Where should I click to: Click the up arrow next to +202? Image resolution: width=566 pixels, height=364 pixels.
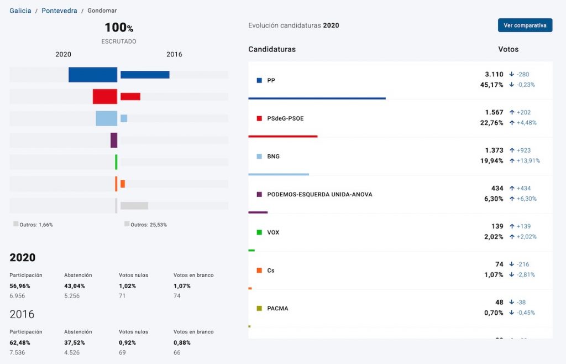512,112
